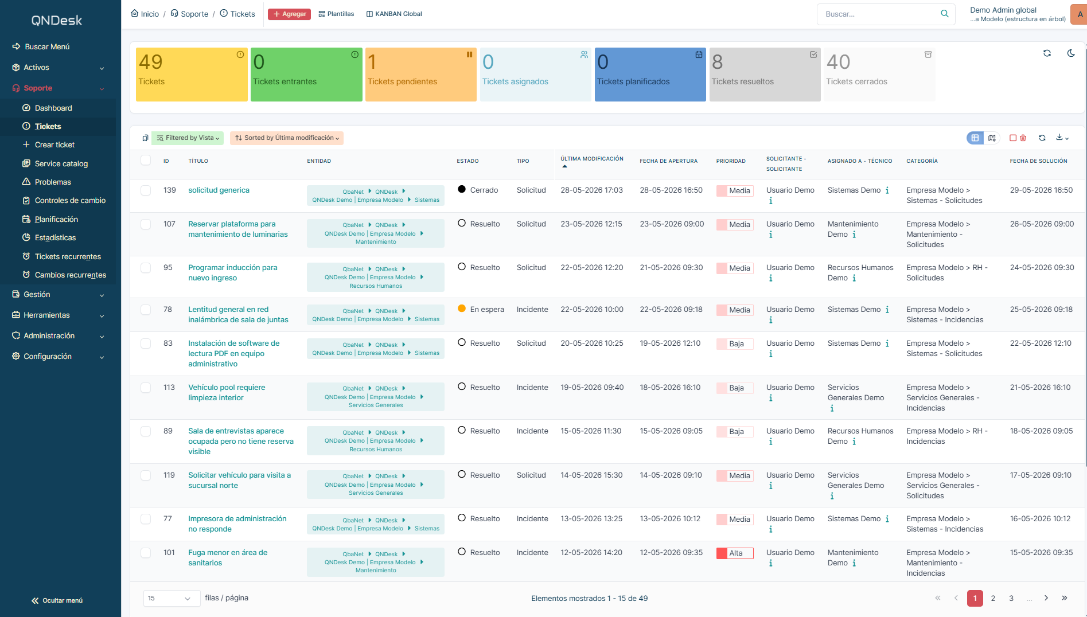Screen dimensions: 1087x617
Task: Open Estadísticas in the sidebar
Action: click(55, 238)
